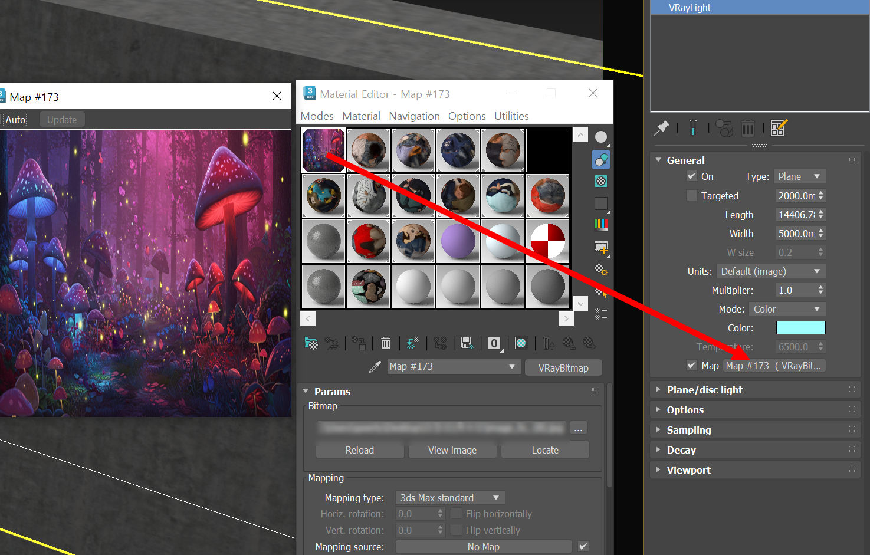This screenshot has height=555, width=870.
Task: Click Show End Result icon in Material Editor
Action: click(x=549, y=343)
